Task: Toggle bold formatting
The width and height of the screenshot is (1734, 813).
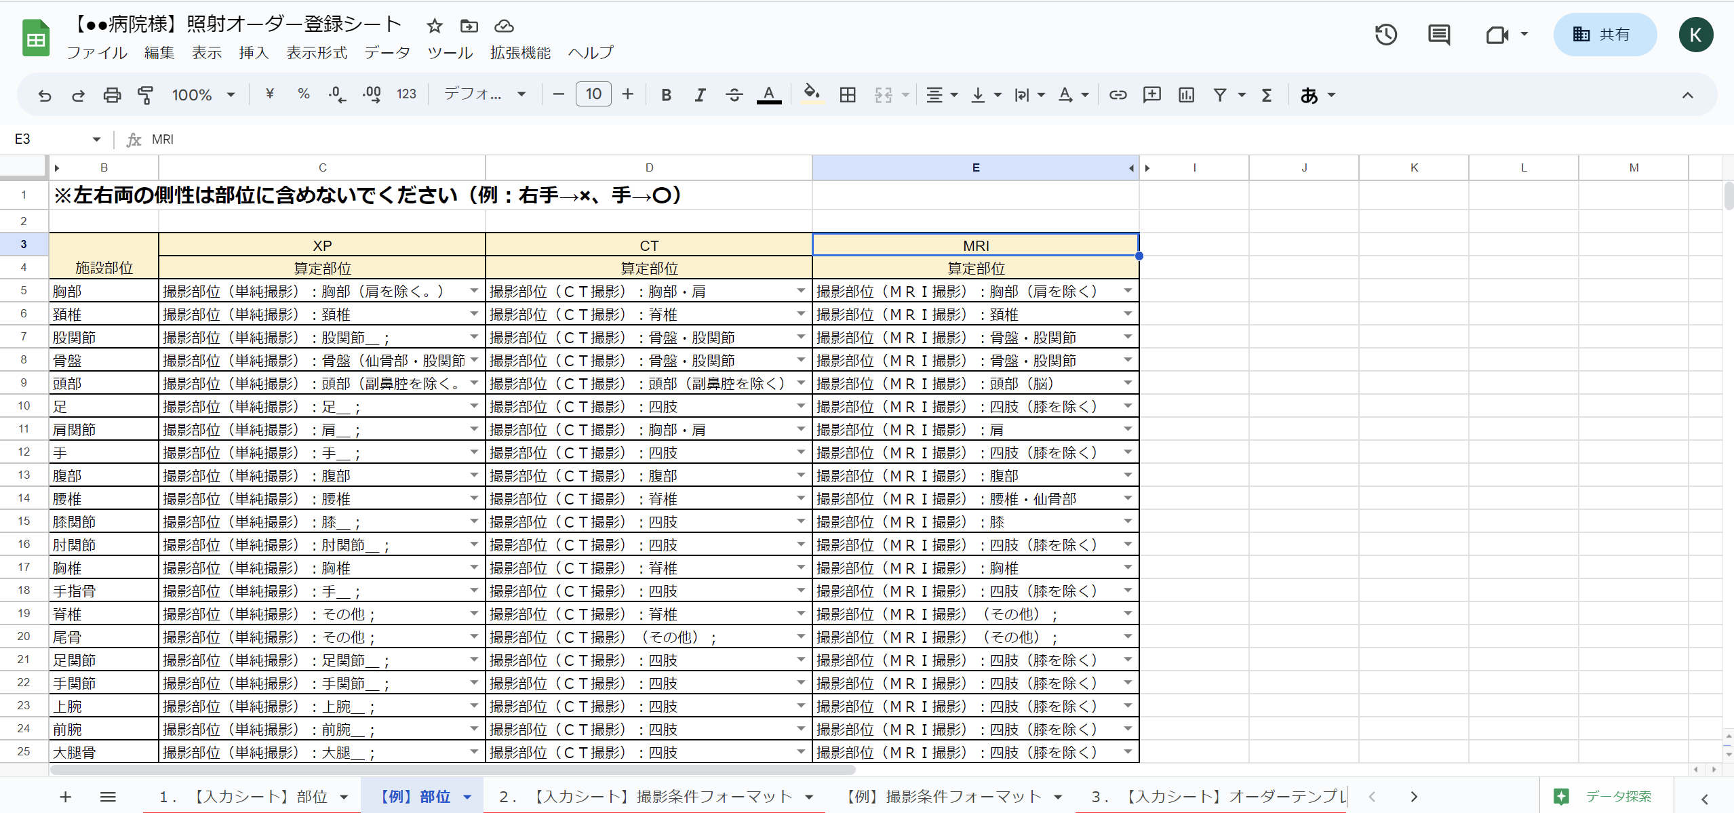Action: 666,95
